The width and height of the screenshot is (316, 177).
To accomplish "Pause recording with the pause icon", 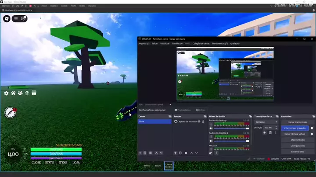I will pos(312,128).
